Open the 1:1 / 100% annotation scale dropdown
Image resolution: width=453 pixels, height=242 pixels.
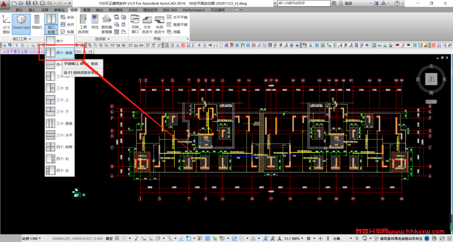pos(294,239)
